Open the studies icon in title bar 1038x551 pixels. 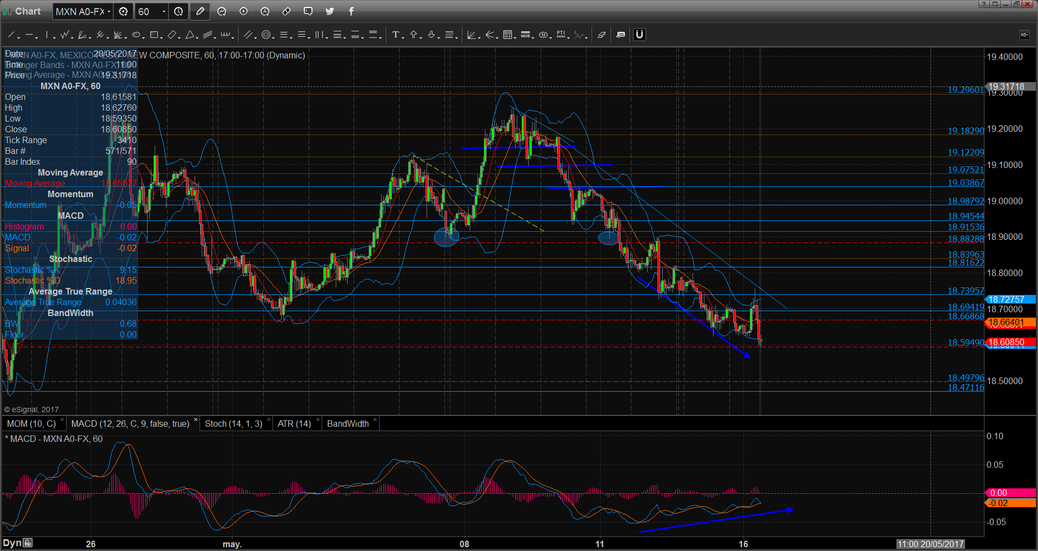pyautogui.click(x=222, y=11)
